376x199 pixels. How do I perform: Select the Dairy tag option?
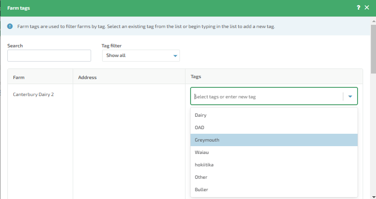tap(274, 115)
